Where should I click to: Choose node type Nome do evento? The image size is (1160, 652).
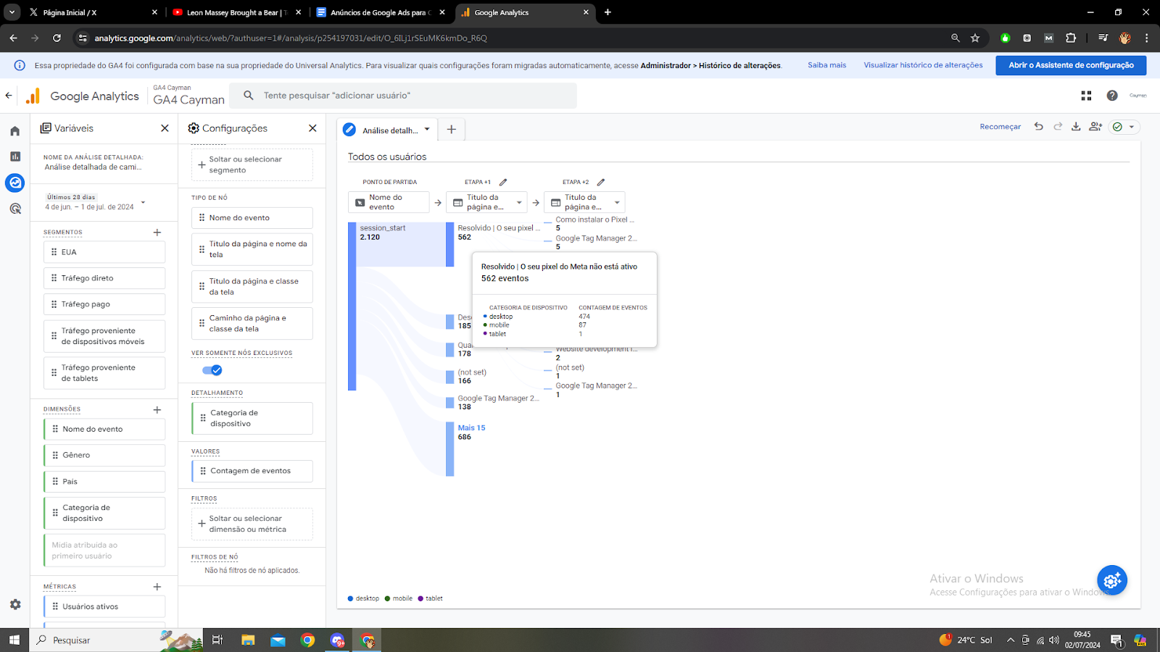coord(252,218)
